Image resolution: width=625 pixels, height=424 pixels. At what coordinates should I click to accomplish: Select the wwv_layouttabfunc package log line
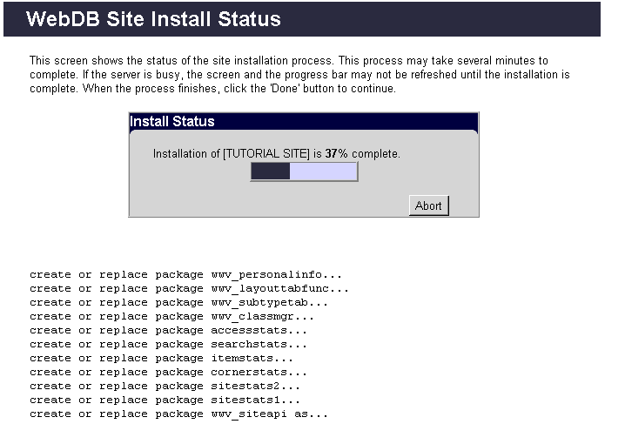pyautogui.click(x=189, y=288)
